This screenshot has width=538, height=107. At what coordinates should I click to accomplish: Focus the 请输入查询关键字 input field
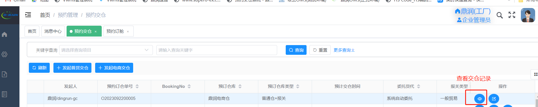click(217, 50)
